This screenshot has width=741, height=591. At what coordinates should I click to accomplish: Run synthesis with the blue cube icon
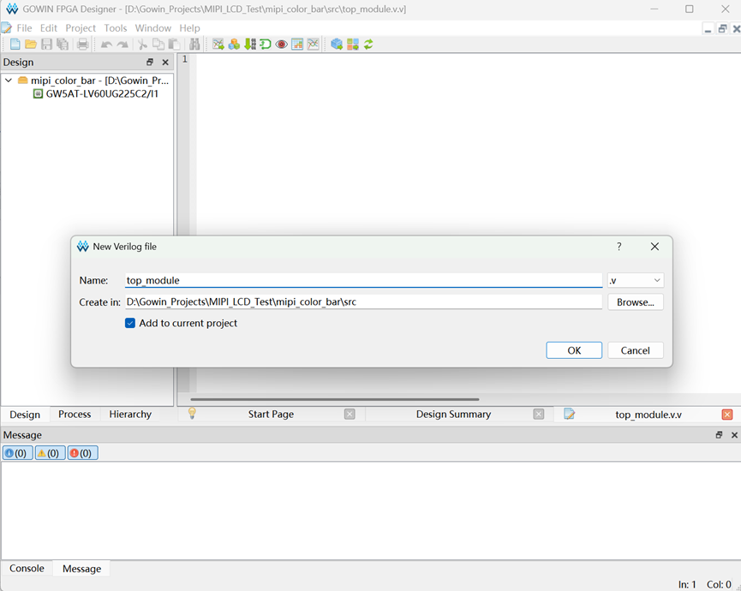coord(337,45)
